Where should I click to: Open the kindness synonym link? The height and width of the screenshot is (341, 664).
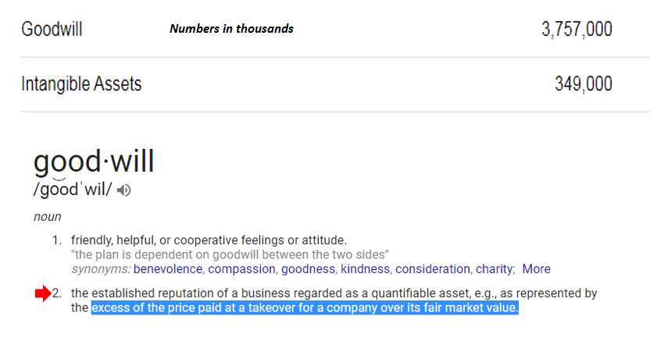click(366, 269)
